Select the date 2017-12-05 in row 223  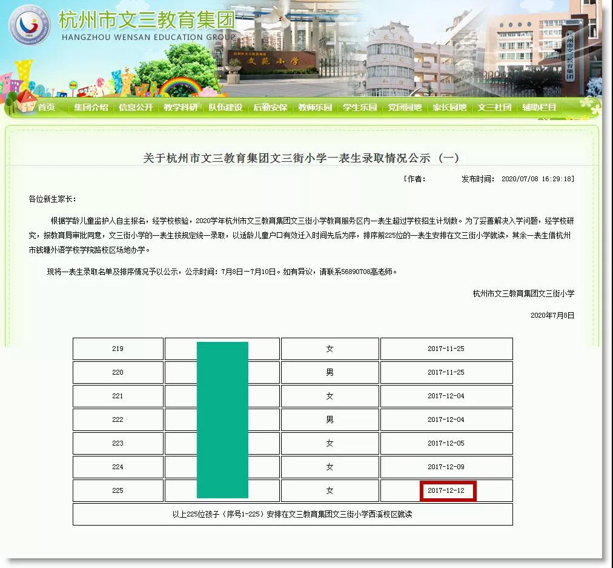tap(446, 443)
